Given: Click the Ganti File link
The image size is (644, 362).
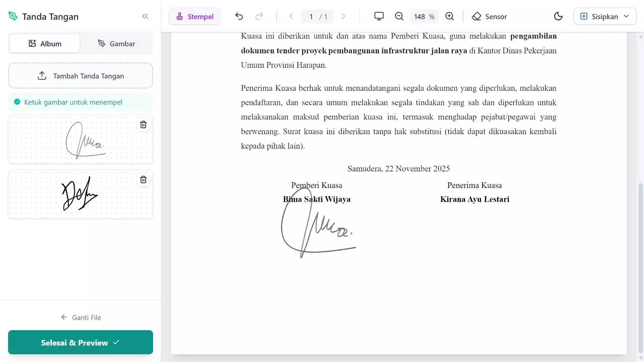Looking at the screenshot, I should click(81, 317).
